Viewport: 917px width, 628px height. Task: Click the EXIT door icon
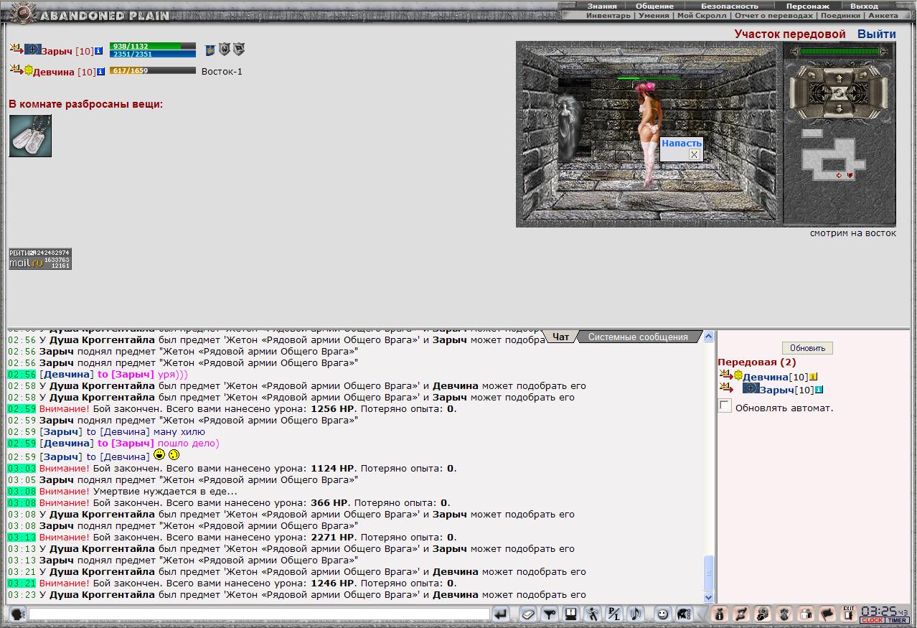pos(849,614)
